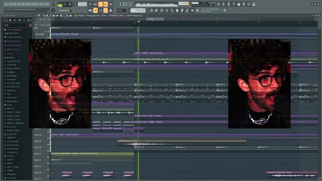322x181 pixels.
Task: Open the TOOLS menu
Action: click(x=42, y=4)
